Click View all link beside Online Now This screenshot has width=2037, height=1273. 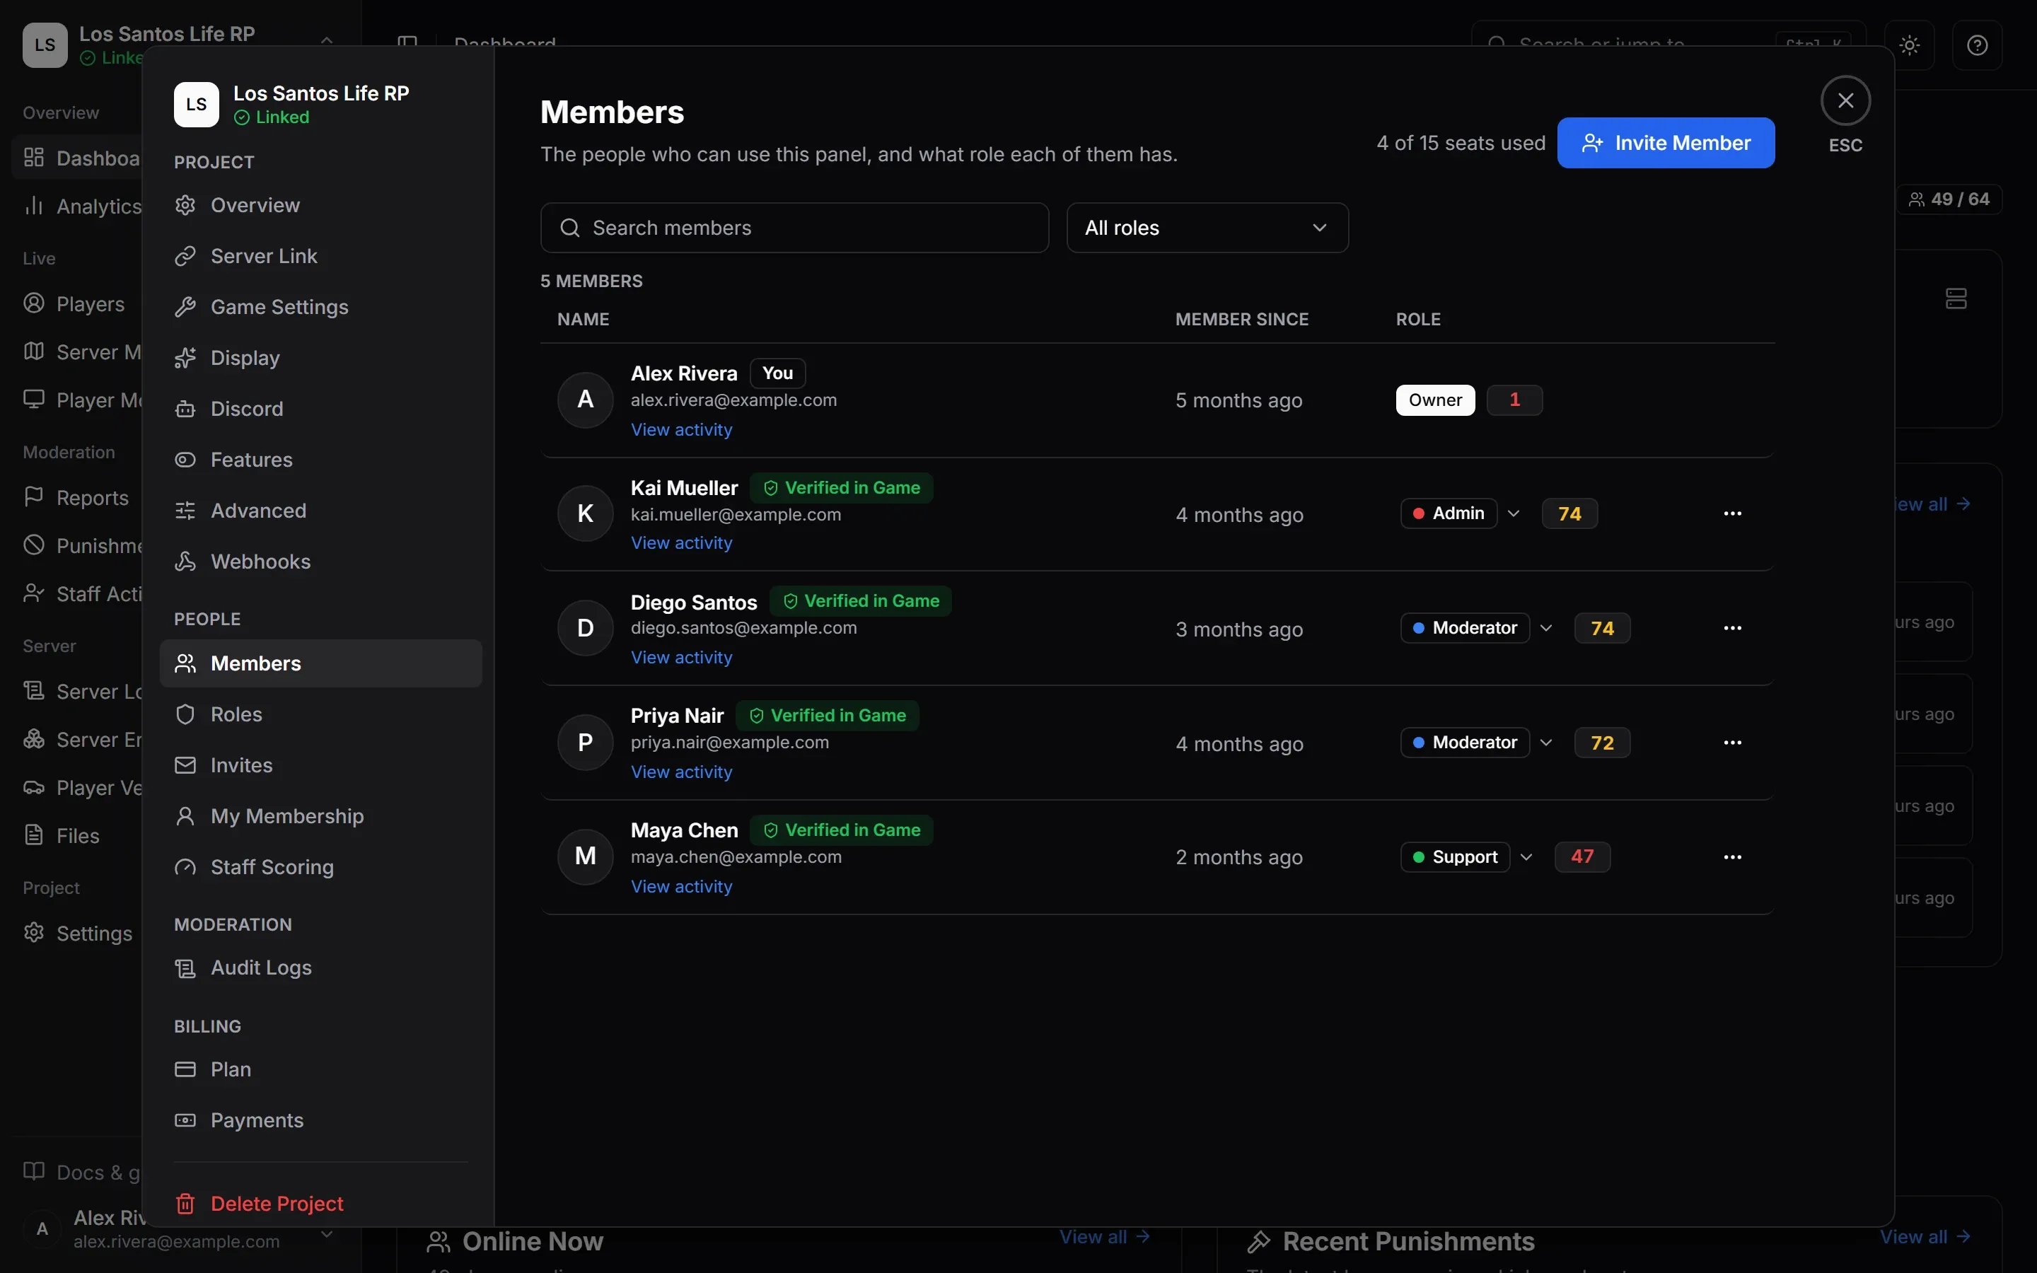point(1104,1237)
